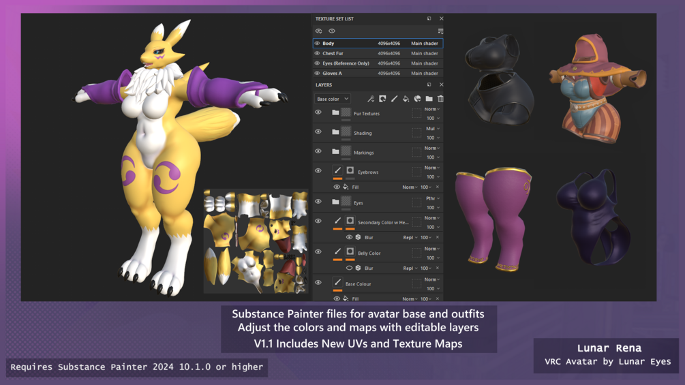Viewport: 685px width, 385px height.
Task: Toggle visibility of Gloves A texture set
Action: click(317, 74)
